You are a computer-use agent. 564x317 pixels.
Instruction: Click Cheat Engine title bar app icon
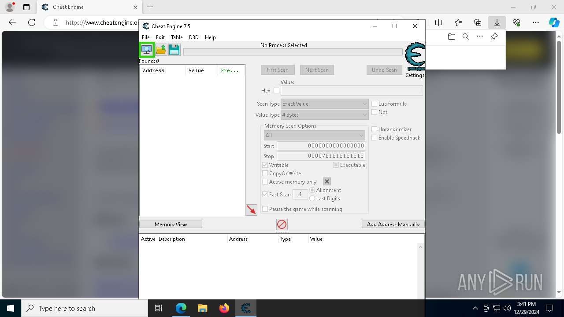(x=146, y=26)
